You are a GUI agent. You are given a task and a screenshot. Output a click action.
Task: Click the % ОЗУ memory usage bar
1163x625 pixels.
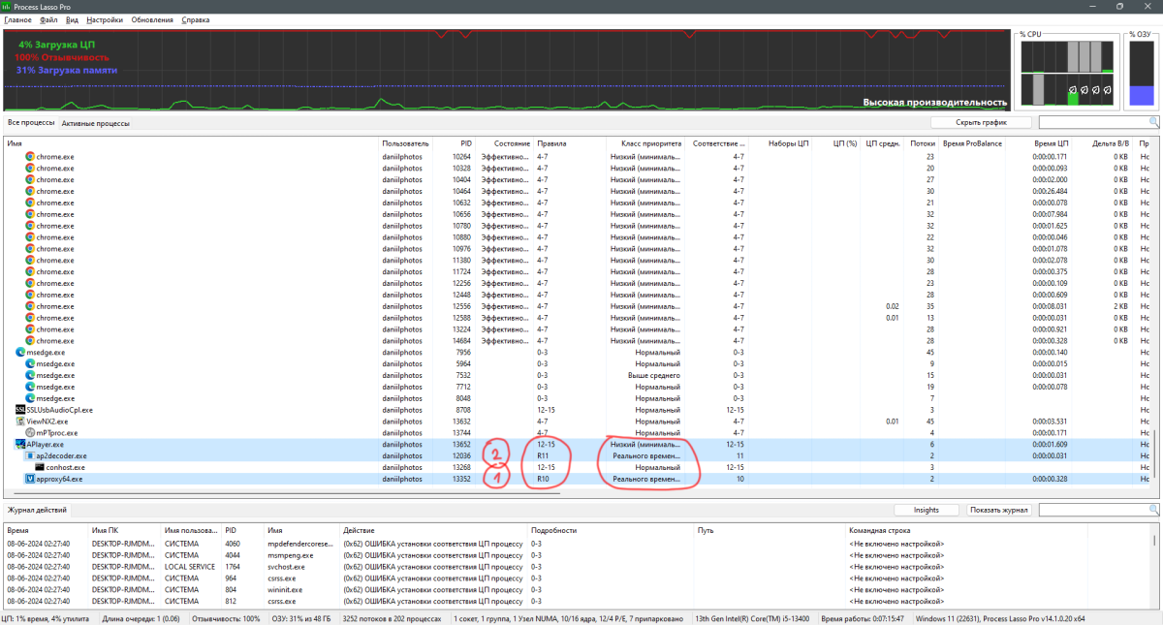click(1141, 73)
